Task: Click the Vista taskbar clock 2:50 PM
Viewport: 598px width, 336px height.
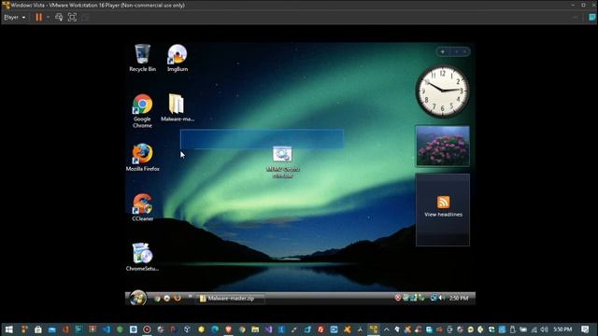Action: [x=459, y=299]
